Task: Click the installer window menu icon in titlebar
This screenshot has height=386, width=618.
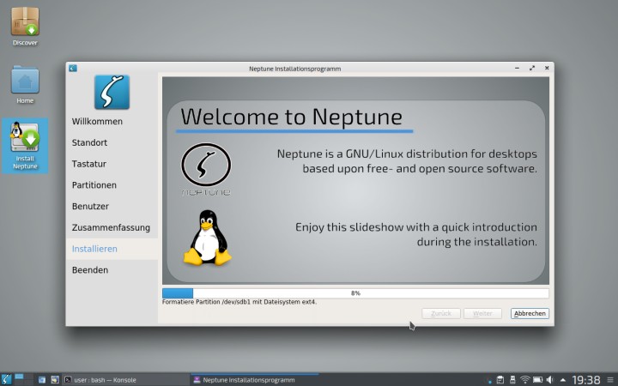Action: 72,68
